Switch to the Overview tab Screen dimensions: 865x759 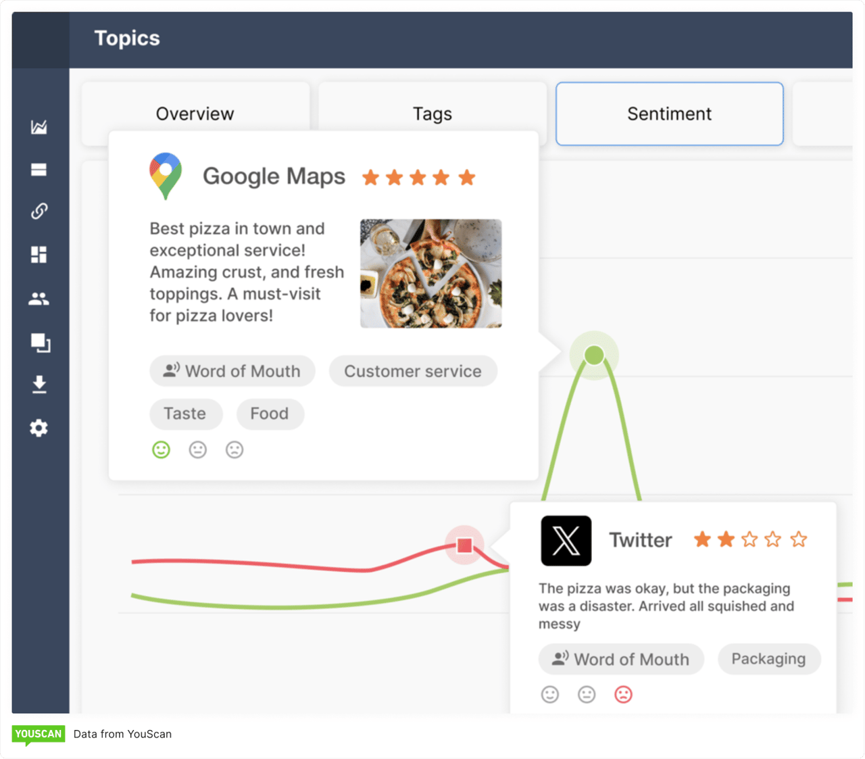pyautogui.click(x=195, y=114)
